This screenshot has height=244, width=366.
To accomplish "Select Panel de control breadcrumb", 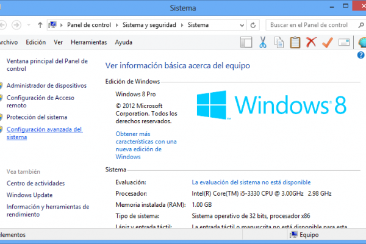I will click(89, 25).
